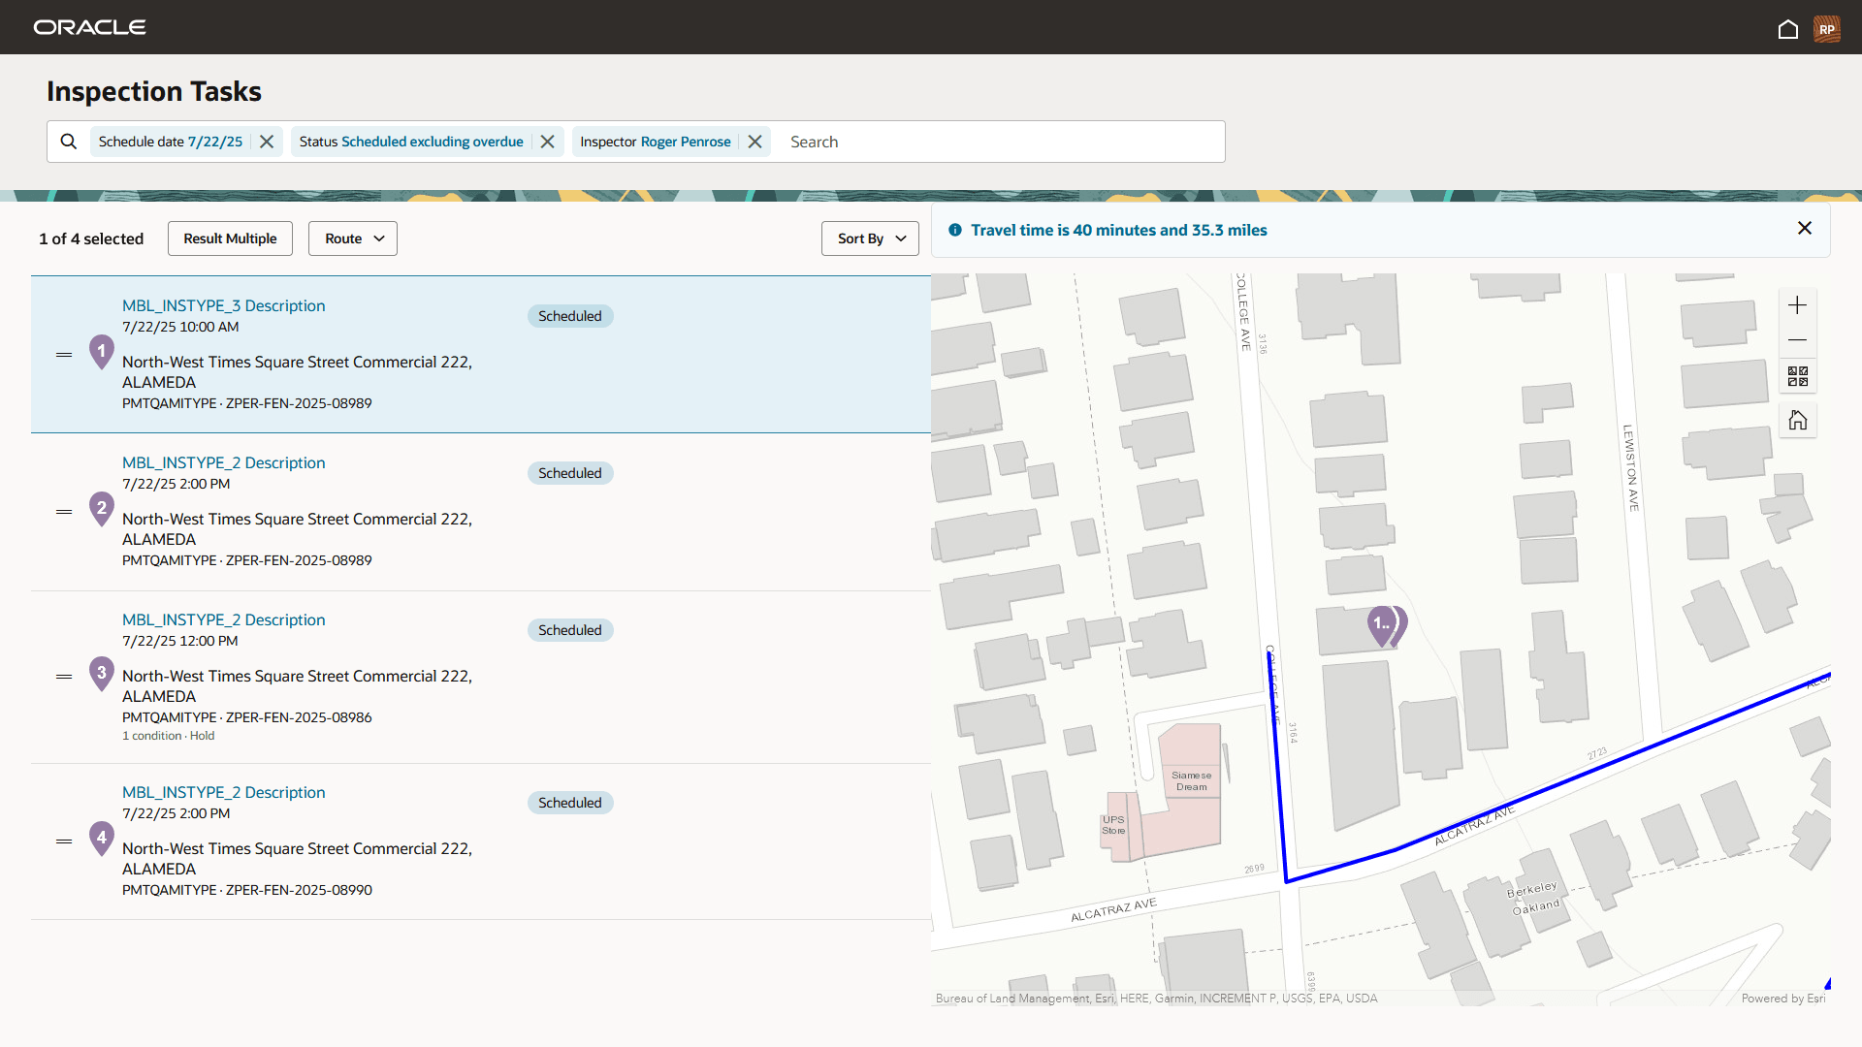The height and width of the screenshot is (1047, 1862).
Task: Remove the Status filter chip
Action: pos(547,142)
